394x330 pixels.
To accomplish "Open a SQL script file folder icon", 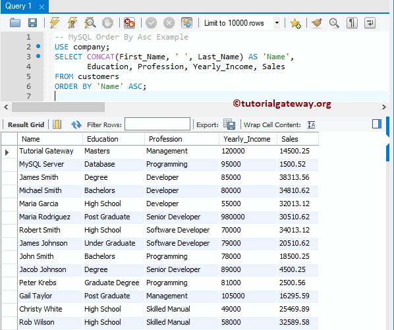I will tap(15, 23).
